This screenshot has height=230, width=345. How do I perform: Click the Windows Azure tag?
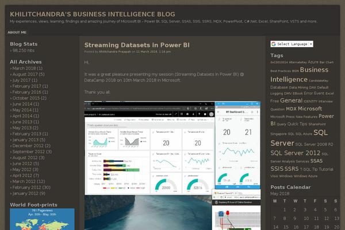(x=305, y=176)
